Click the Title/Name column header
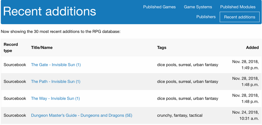262x125 pixels. point(42,47)
